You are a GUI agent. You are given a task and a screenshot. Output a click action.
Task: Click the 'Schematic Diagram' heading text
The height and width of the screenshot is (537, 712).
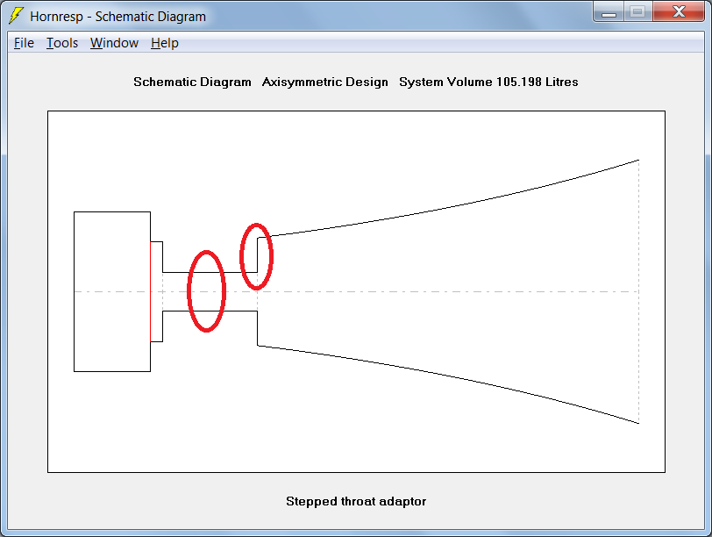[x=192, y=82]
